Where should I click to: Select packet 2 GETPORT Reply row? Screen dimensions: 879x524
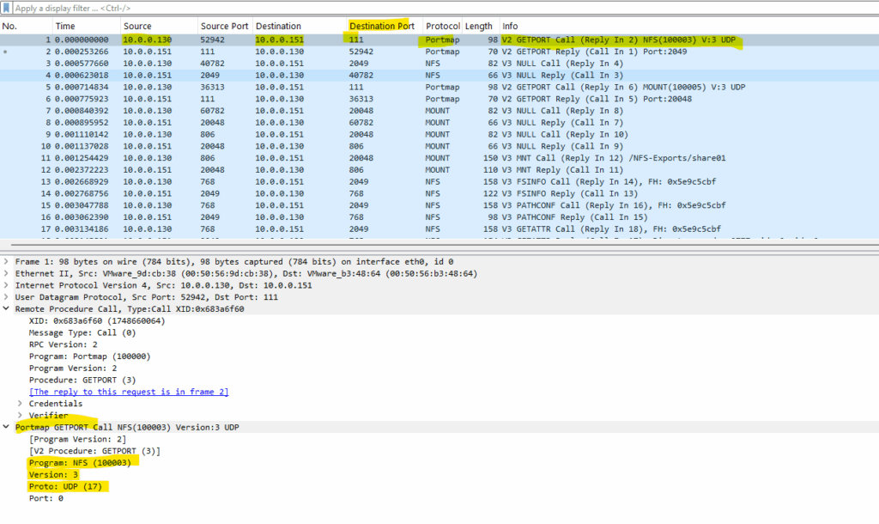click(x=439, y=52)
